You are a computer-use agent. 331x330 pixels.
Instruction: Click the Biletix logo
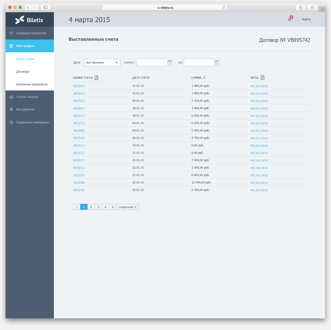[29, 20]
